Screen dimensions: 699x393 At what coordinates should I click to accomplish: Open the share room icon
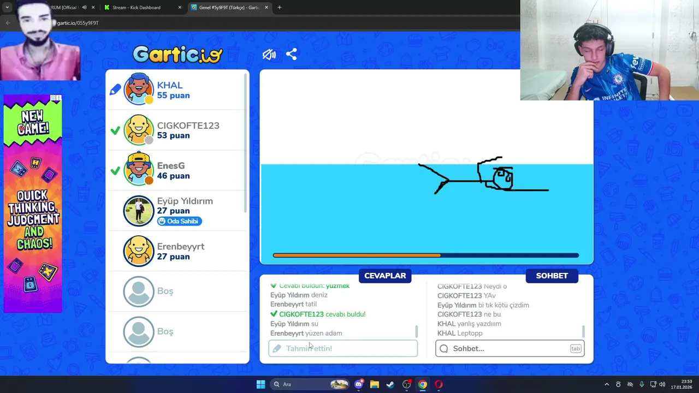pos(292,55)
